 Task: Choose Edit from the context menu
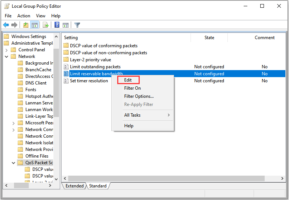pyautogui.click(x=128, y=80)
